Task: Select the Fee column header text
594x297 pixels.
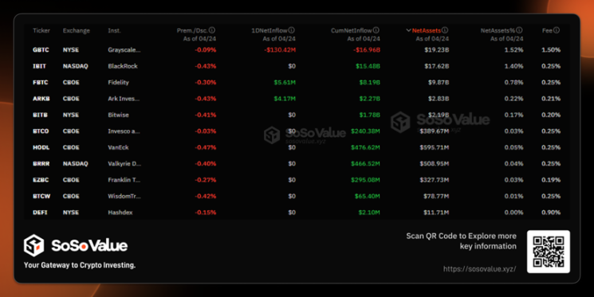Action: click(547, 30)
